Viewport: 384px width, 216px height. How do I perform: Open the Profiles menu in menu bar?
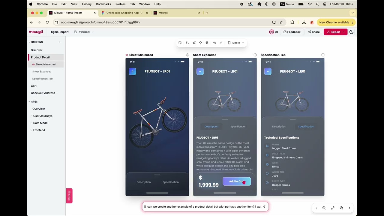click(120, 4)
